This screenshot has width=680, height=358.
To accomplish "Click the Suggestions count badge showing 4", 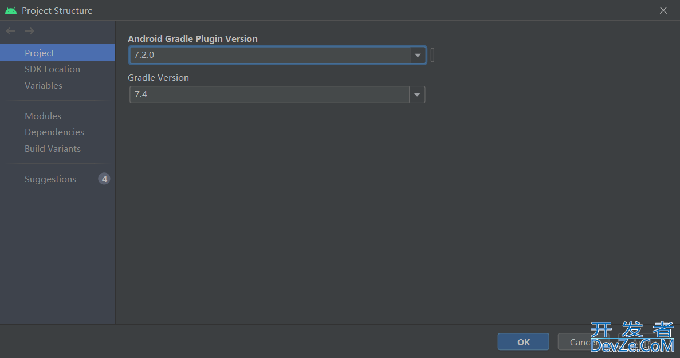I will [104, 179].
